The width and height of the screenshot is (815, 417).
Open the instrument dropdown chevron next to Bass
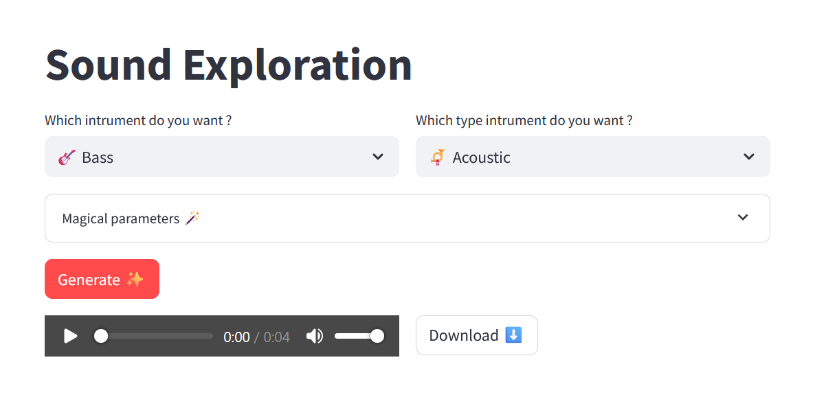pyautogui.click(x=378, y=157)
